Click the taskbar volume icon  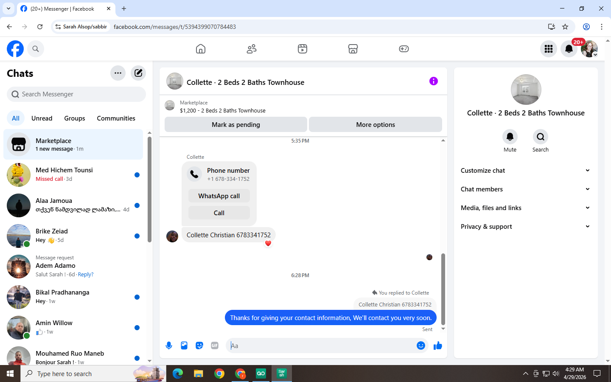[556, 374]
